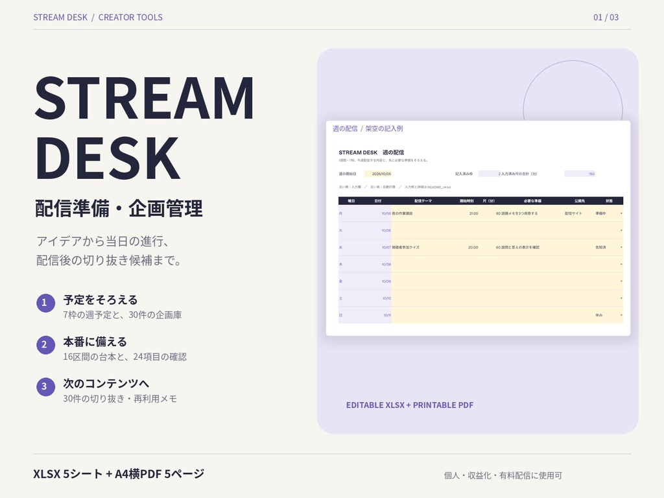This screenshot has width=664, height=498.
Task: Click 16区間の台本と、24項目の確認 description
Action: point(125,357)
